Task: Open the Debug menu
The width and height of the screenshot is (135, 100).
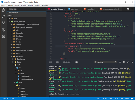Action: 38,6
